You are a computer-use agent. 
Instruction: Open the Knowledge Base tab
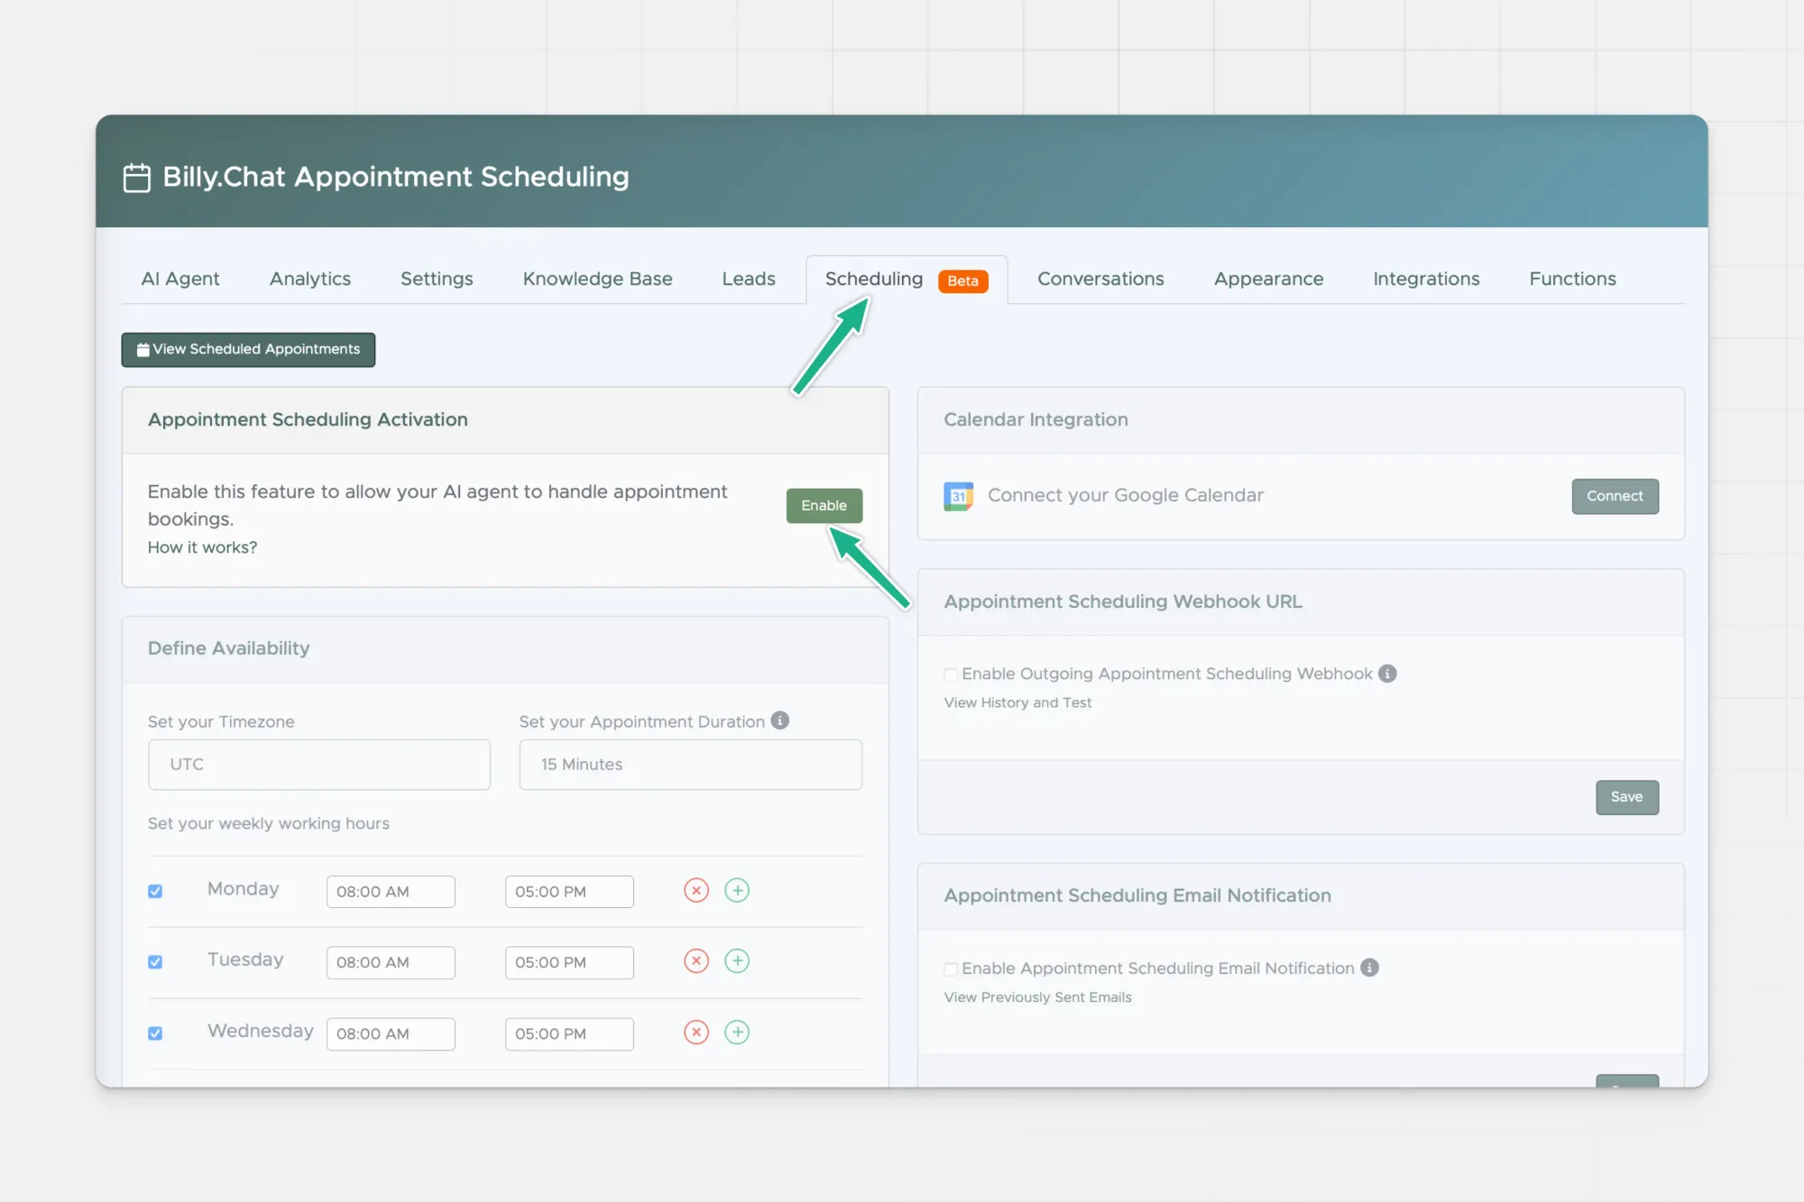(x=597, y=280)
